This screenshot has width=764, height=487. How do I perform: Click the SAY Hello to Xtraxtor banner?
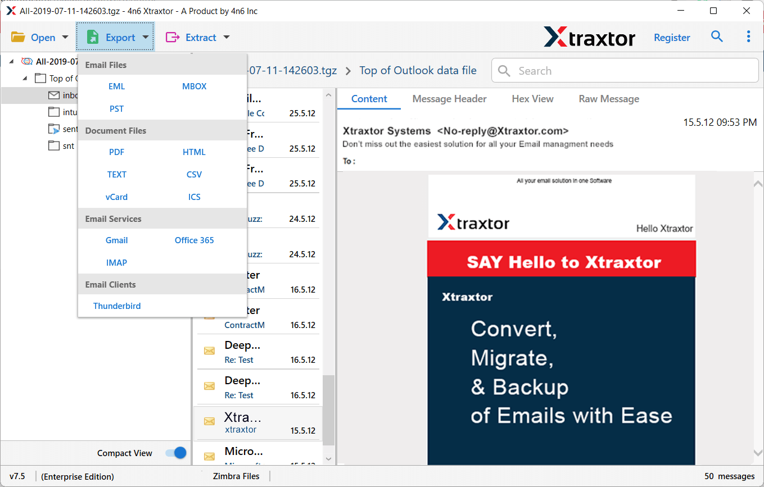pyautogui.click(x=562, y=259)
